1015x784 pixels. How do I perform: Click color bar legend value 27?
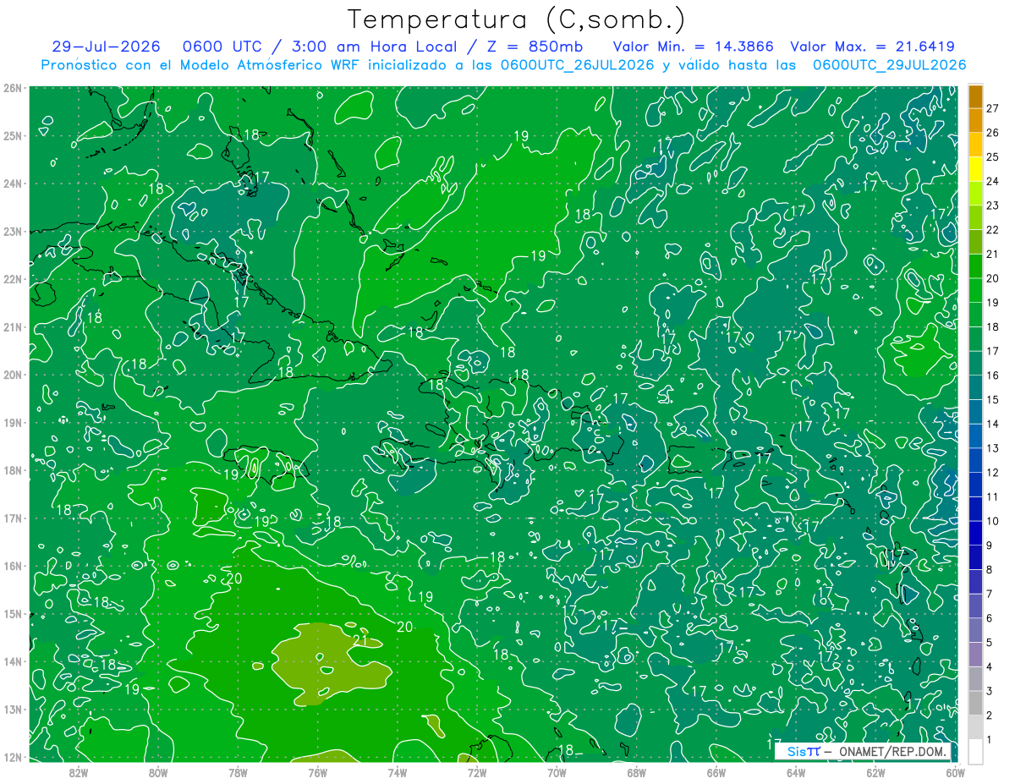(993, 108)
